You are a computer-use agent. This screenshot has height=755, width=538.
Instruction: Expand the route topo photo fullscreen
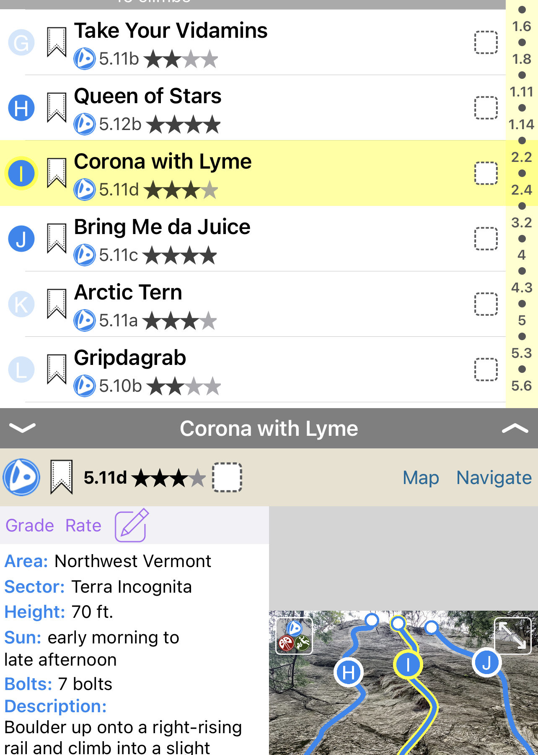point(513,635)
